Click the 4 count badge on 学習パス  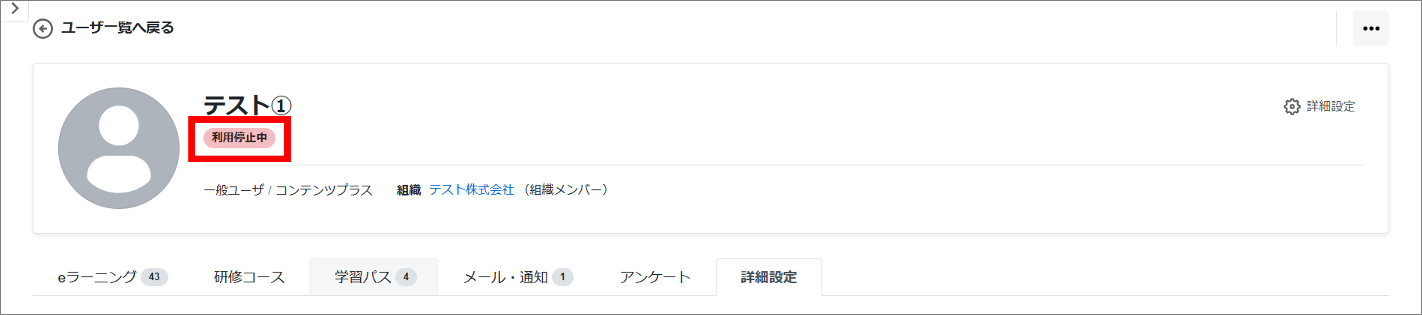pyautogui.click(x=406, y=277)
